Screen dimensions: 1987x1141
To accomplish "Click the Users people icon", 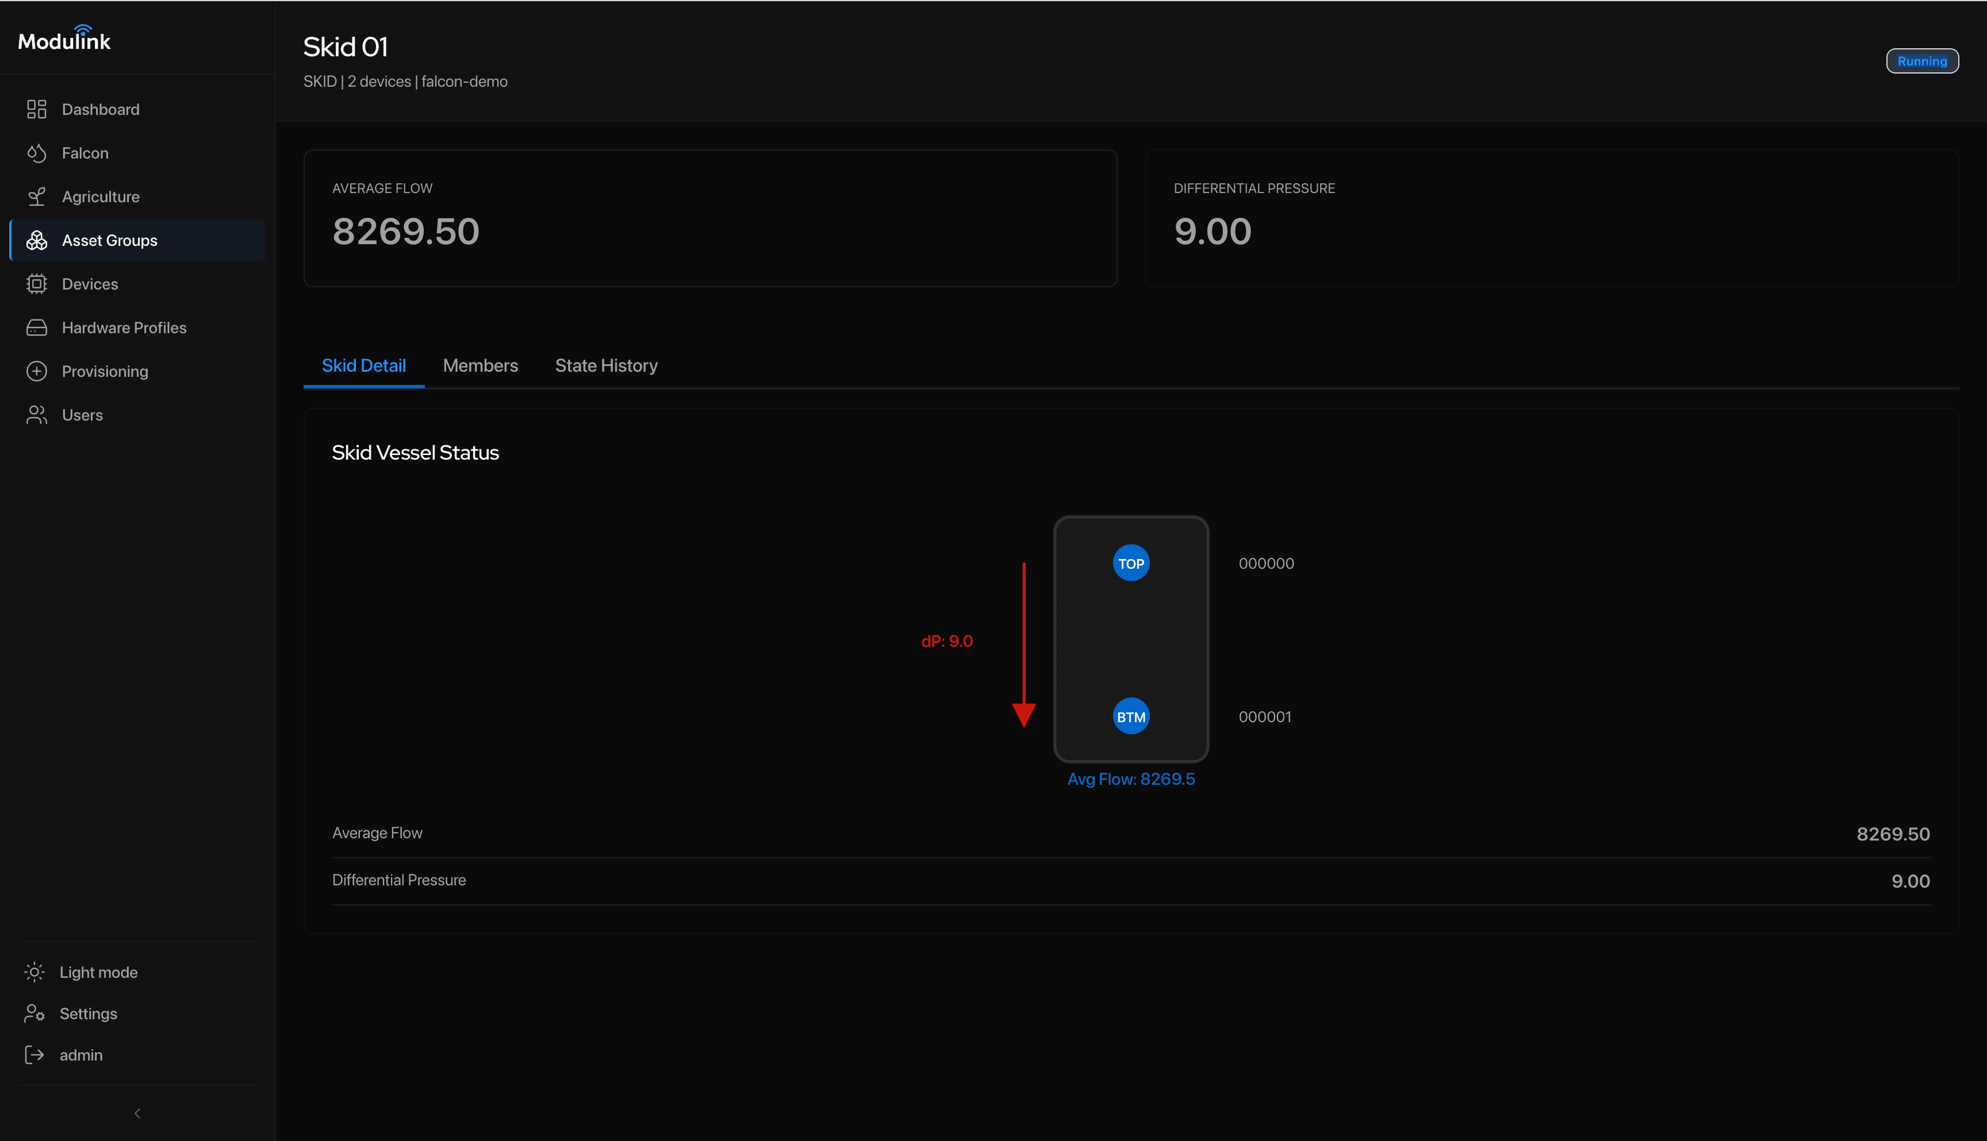I will coord(36,415).
